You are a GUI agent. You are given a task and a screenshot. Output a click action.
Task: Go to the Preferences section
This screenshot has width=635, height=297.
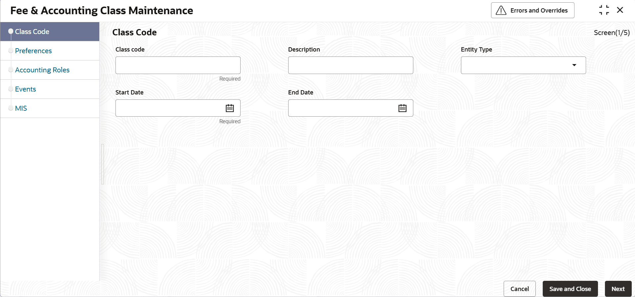pos(33,51)
